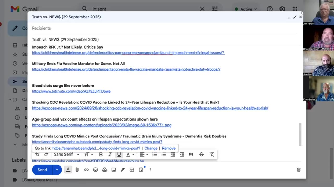Toggle underline formatting
334x187 pixels.
pyautogui.click(x=119, y=155)
